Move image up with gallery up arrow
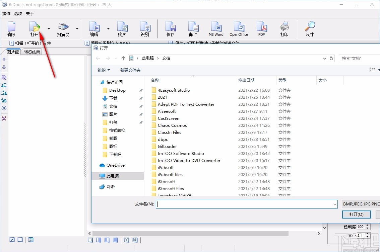380x252 pixels. (4, 59)
